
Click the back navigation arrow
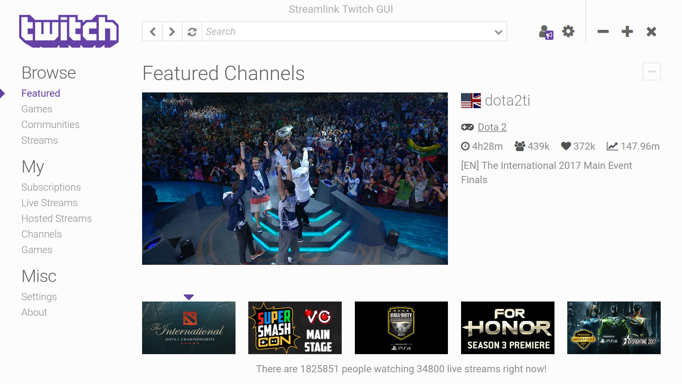click(153, 32)
